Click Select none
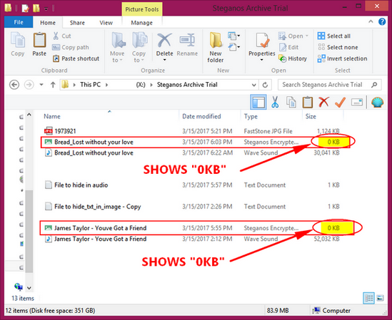Viewport: 392px width, 320px height. click(338, 47)
